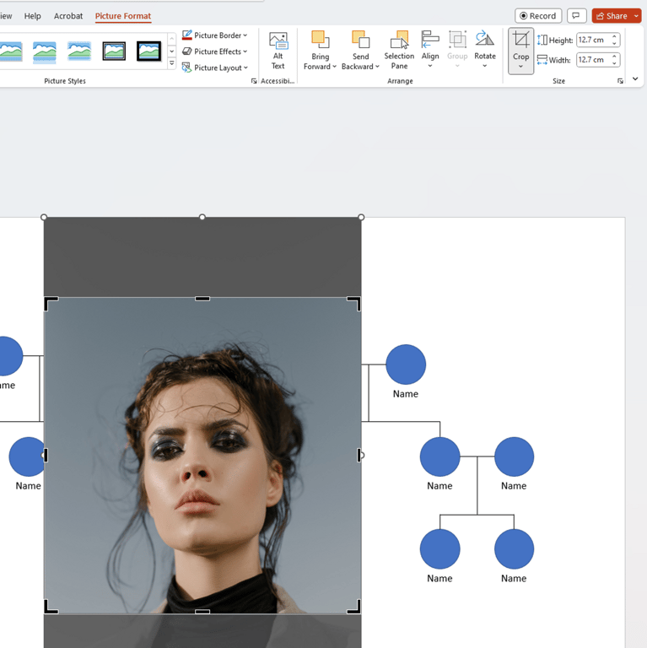This screenshot has width=647, height=648.
Task: Collapse the ribbon with chevron
Action: (x=635, y=78)
